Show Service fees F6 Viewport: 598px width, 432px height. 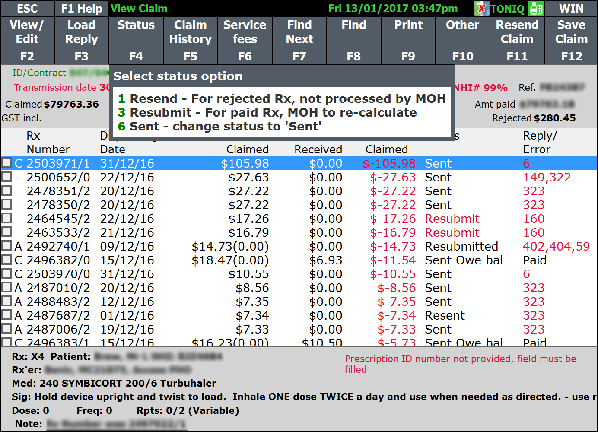pos(245,40)
